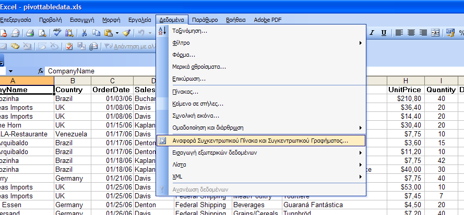Select the $210,80 price cell
464x215 pixels.
click(x=406, y=98)
